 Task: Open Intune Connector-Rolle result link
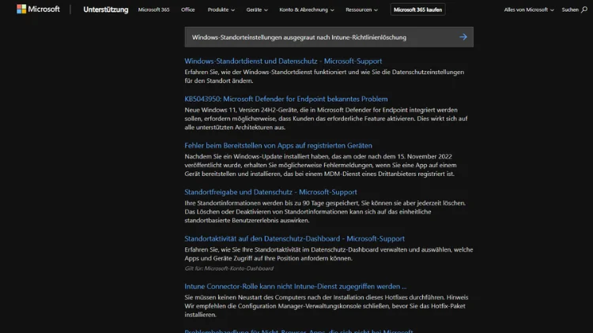296,286
